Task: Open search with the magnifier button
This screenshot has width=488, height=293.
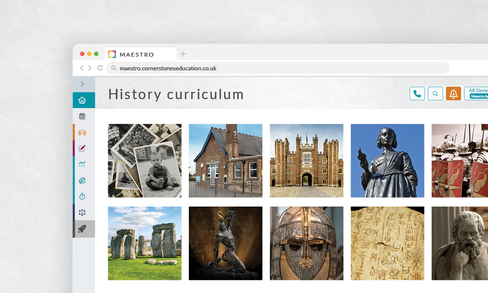Action: point(435,93)
